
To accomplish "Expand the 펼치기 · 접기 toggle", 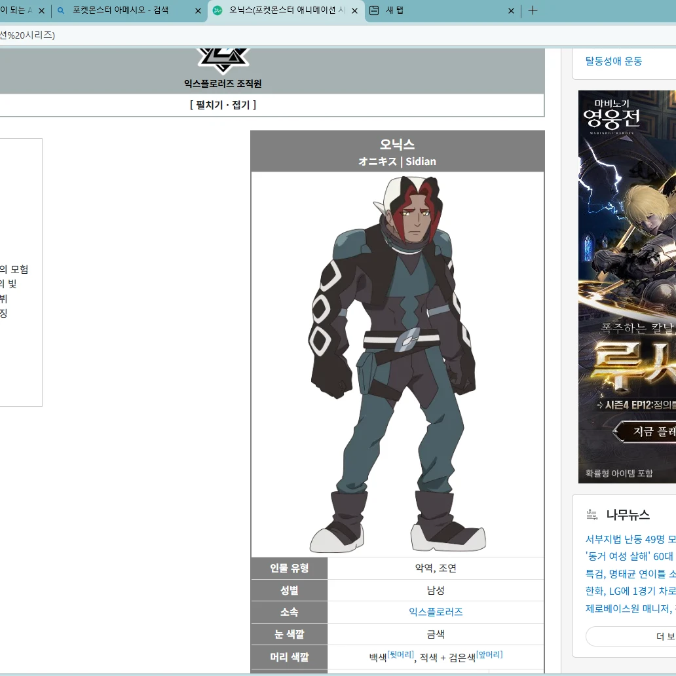I will coord(223,105).
